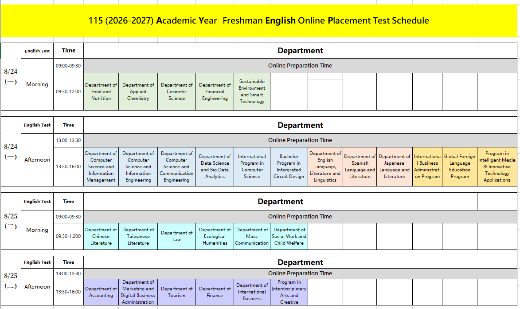520x309 pixels.
Task: Select Program in Interdisciplinary Arts and Creative cell
Action: [289, 292]
